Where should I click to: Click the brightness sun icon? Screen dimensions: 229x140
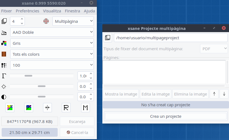4,86
